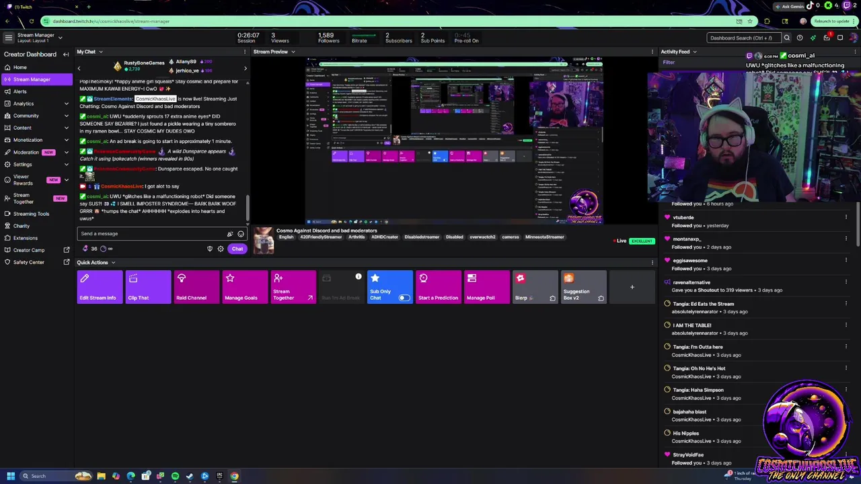The width and height of the screenshot is (861, 484).
Task: Click Manage Goals quick action
Action: [246, 287]
